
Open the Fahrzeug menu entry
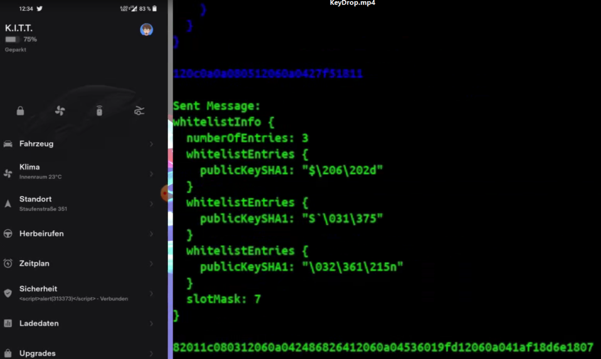pyautogui.click(x=78, y=144)
